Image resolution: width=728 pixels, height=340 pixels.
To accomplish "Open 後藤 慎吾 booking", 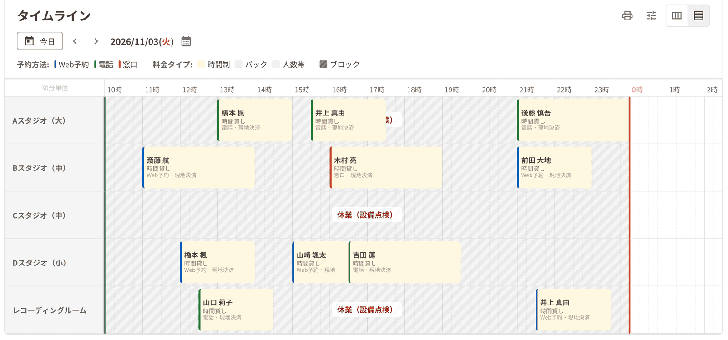I will (573, 120).
